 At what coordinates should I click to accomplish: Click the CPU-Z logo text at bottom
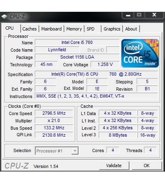(17, 166)
